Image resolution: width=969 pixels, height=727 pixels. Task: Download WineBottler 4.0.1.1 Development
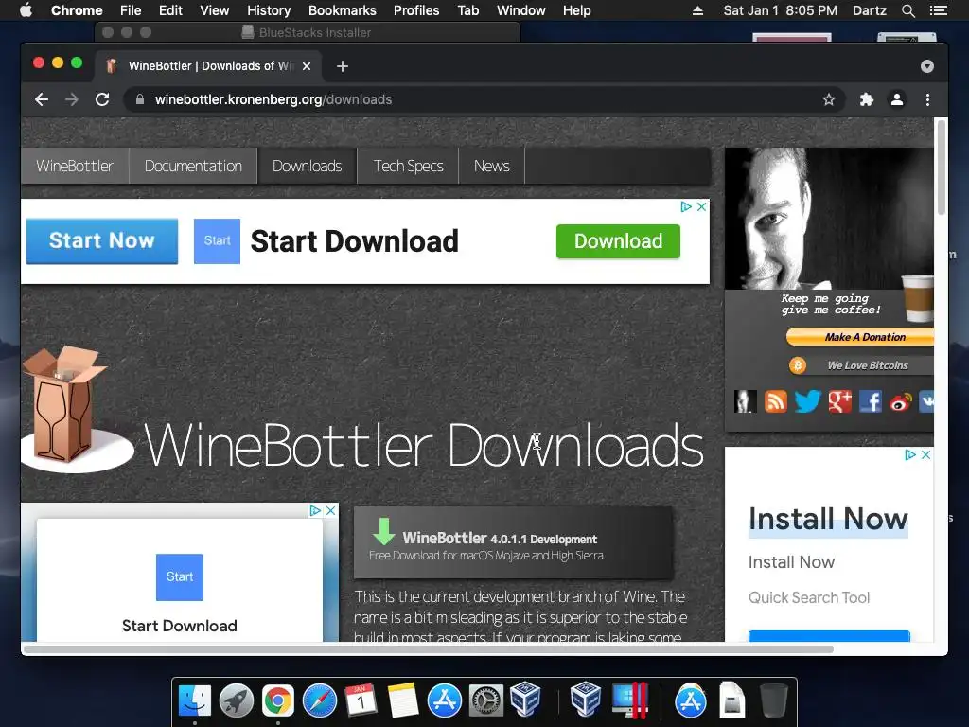coord(514,542)
